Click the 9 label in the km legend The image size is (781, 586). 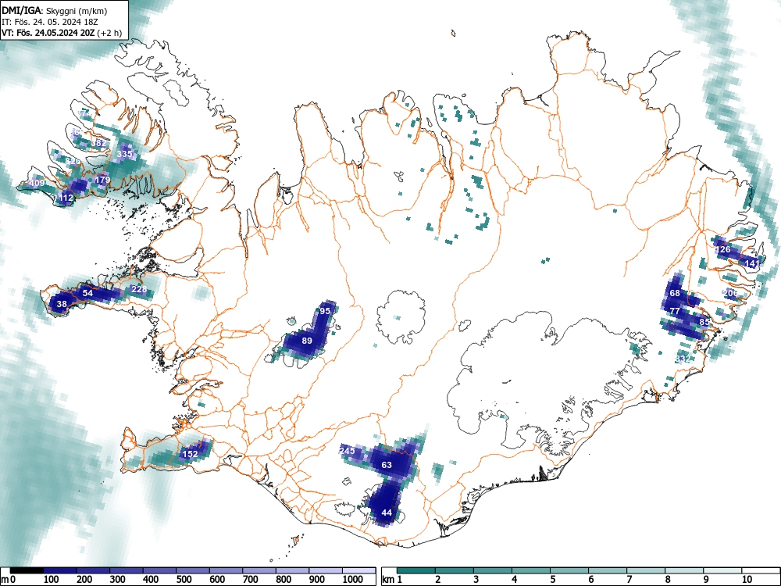point(706,580)
